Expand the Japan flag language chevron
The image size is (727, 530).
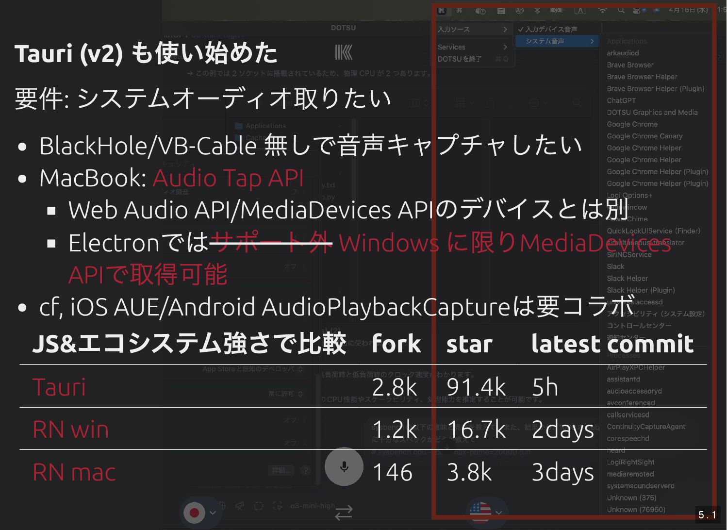[x=213, y=513]
